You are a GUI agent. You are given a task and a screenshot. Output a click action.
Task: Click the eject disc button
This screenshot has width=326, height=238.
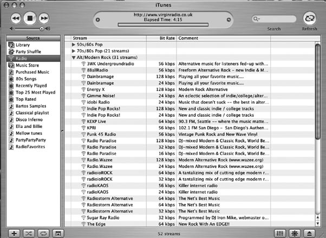pyautogui.click(x=309, y=233)
